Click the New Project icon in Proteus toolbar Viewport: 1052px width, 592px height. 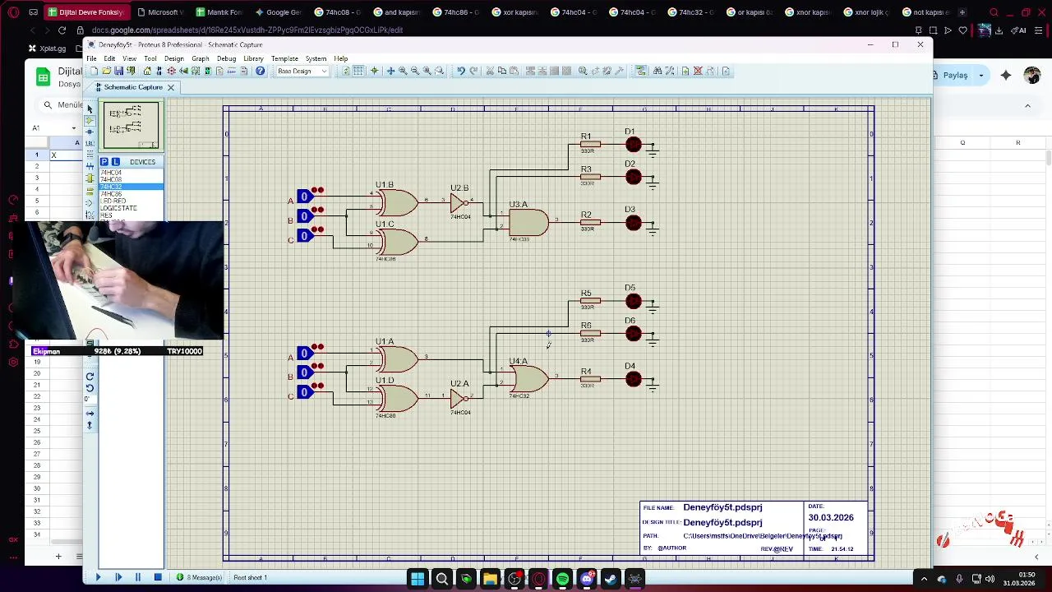click(94, 71)
